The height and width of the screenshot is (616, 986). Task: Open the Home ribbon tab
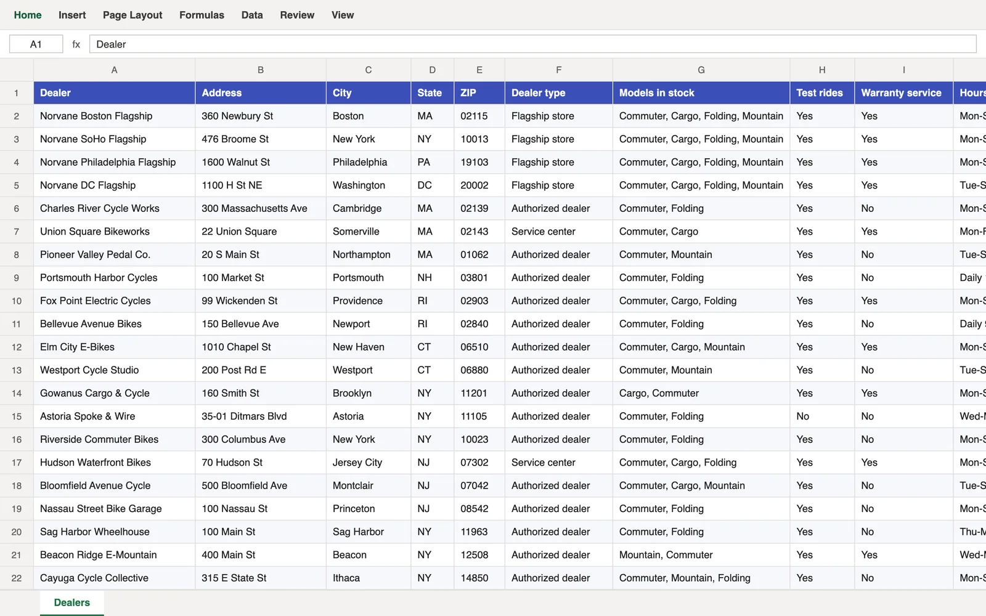[x=28, y=15]
